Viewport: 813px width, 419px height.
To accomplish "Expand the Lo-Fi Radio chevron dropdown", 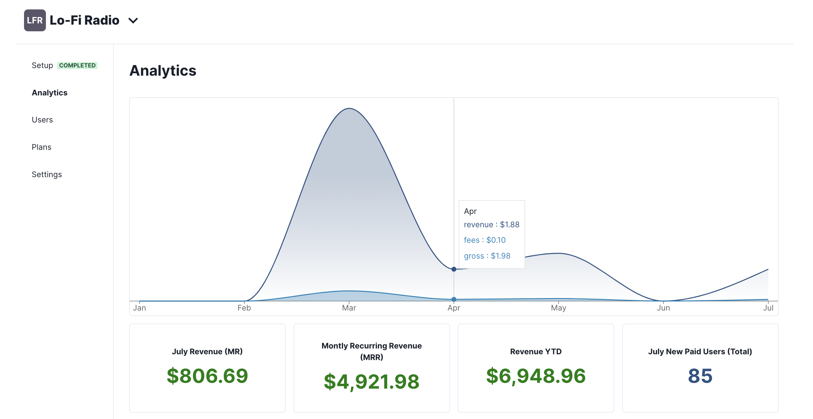I will [133, 21].
